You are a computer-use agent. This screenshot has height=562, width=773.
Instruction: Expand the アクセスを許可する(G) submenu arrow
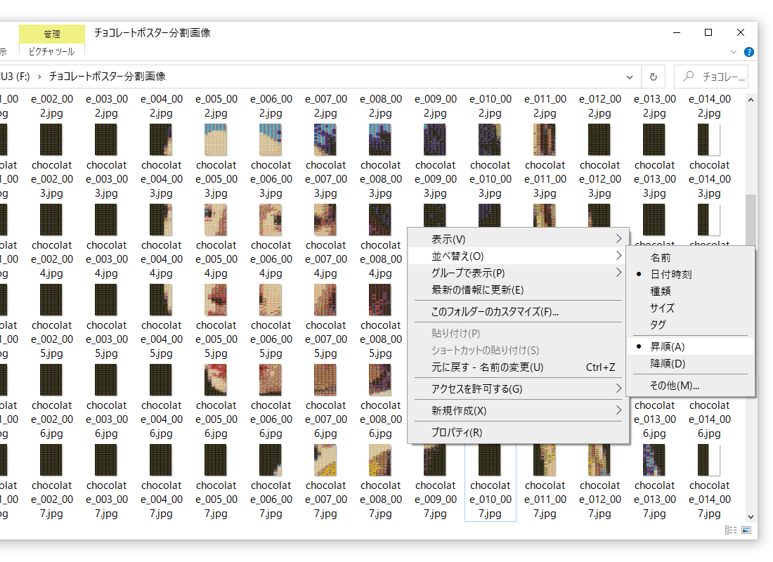618,388
